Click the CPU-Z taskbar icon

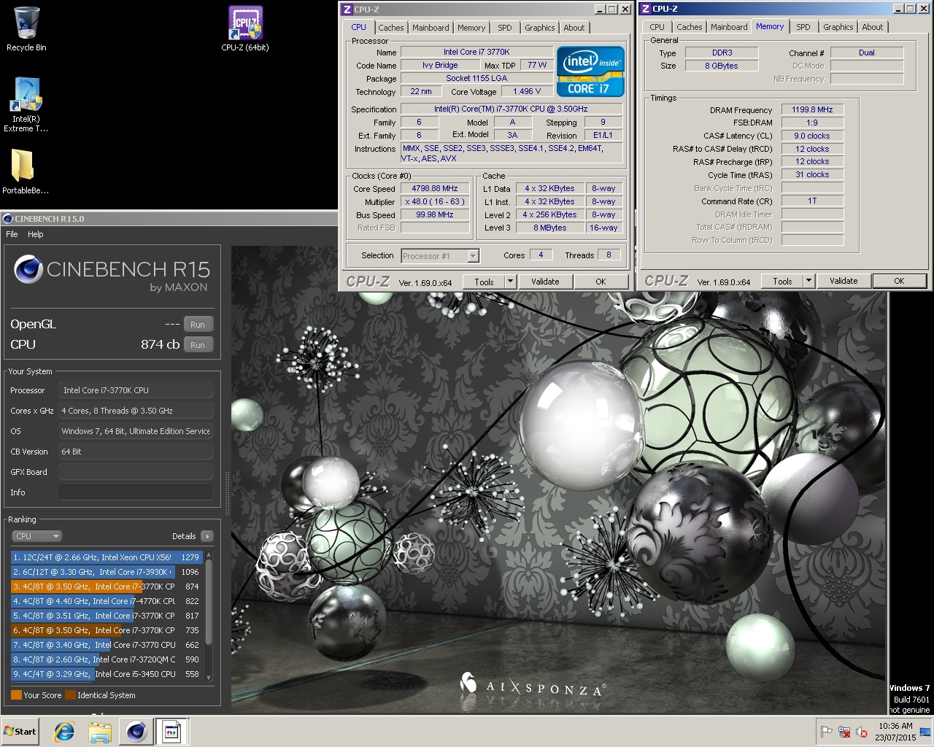point(171,732)
